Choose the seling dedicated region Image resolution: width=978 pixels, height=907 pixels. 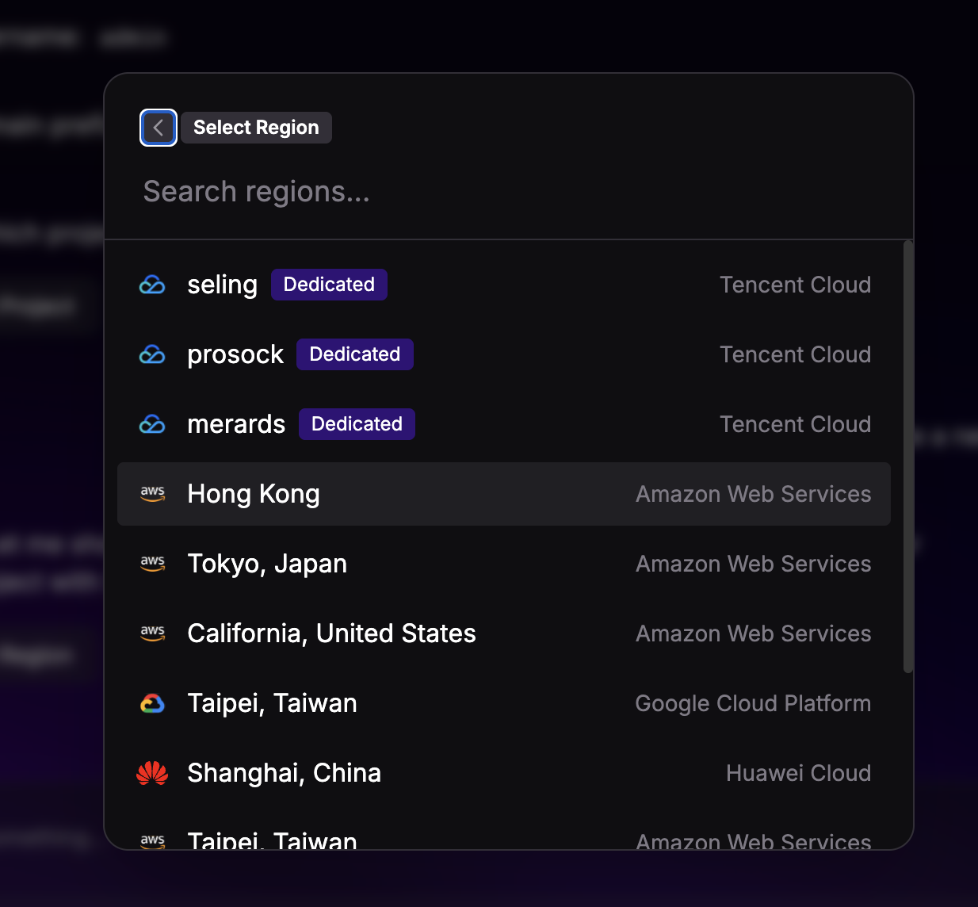[x=222, y=285]
